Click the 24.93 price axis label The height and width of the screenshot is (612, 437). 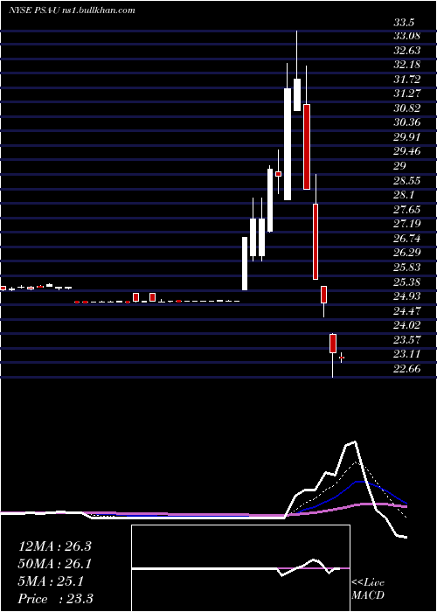click(x=406, y=296)
